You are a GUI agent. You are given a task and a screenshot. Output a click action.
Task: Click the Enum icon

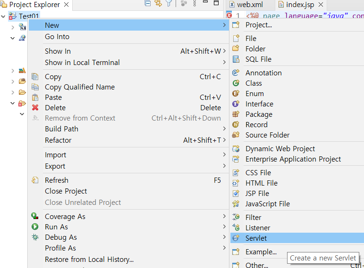(x=236, y=93)
